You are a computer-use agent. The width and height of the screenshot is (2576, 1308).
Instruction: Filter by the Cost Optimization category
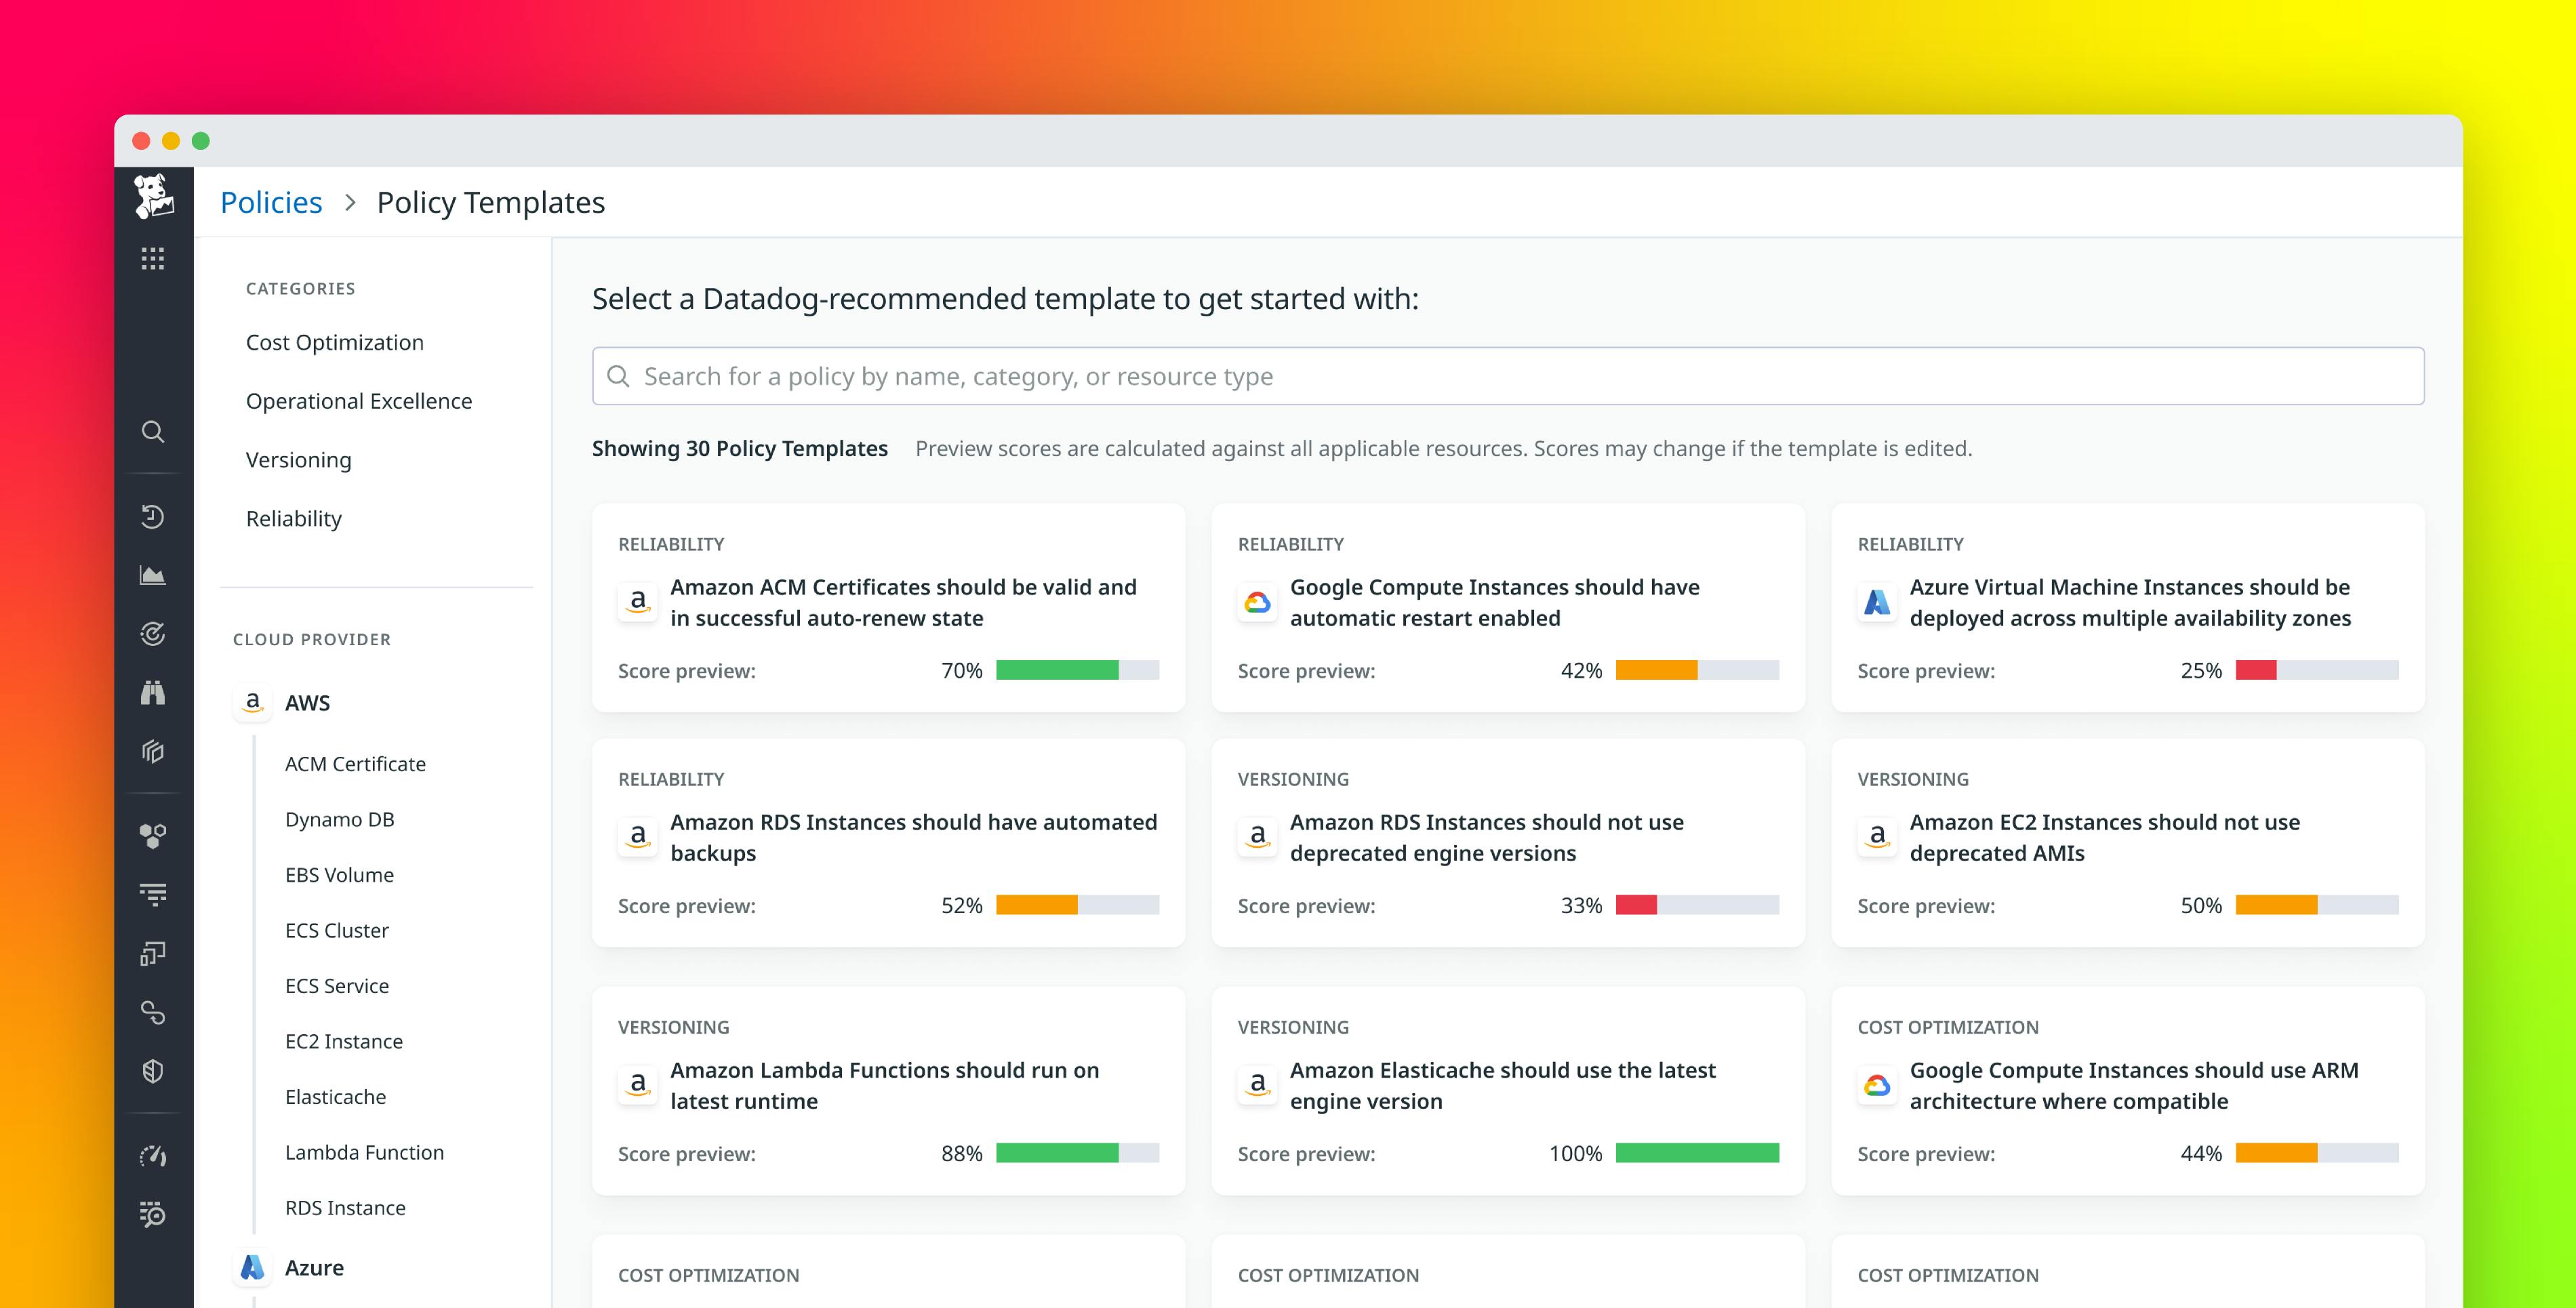coord(334,341)
